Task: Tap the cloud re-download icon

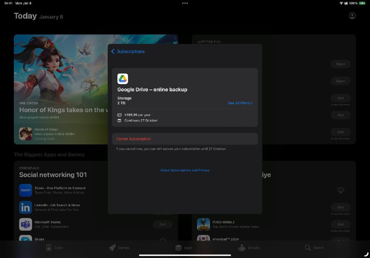Action: click(x=340, y=190)
